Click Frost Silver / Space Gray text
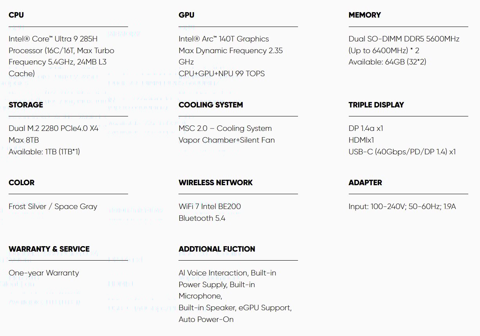The height and width of the screenshot is (336, 480). coord(53,206)
